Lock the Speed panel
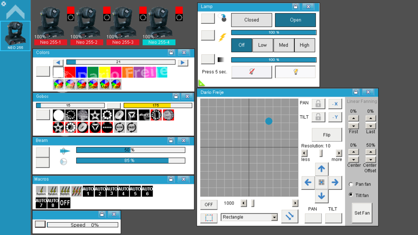 [x=102, y=214]
